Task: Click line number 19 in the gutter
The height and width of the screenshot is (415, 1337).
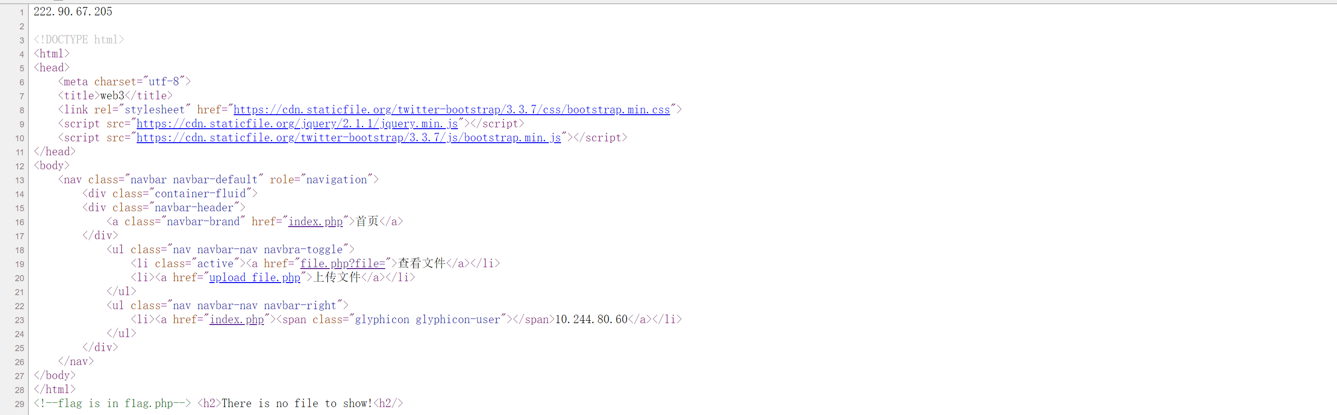Action: [x=19, y=264]
